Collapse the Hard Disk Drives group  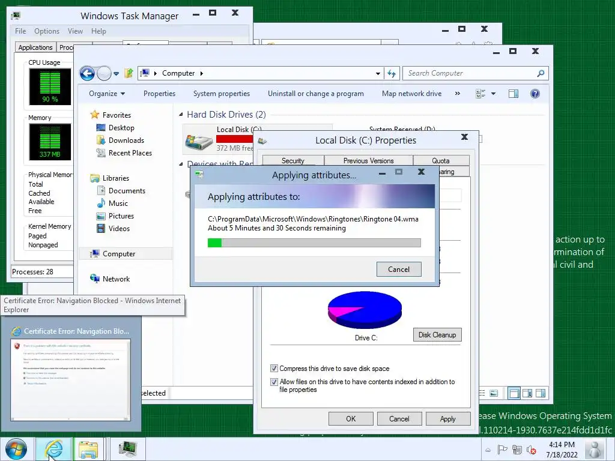click(x=181, y=115)
